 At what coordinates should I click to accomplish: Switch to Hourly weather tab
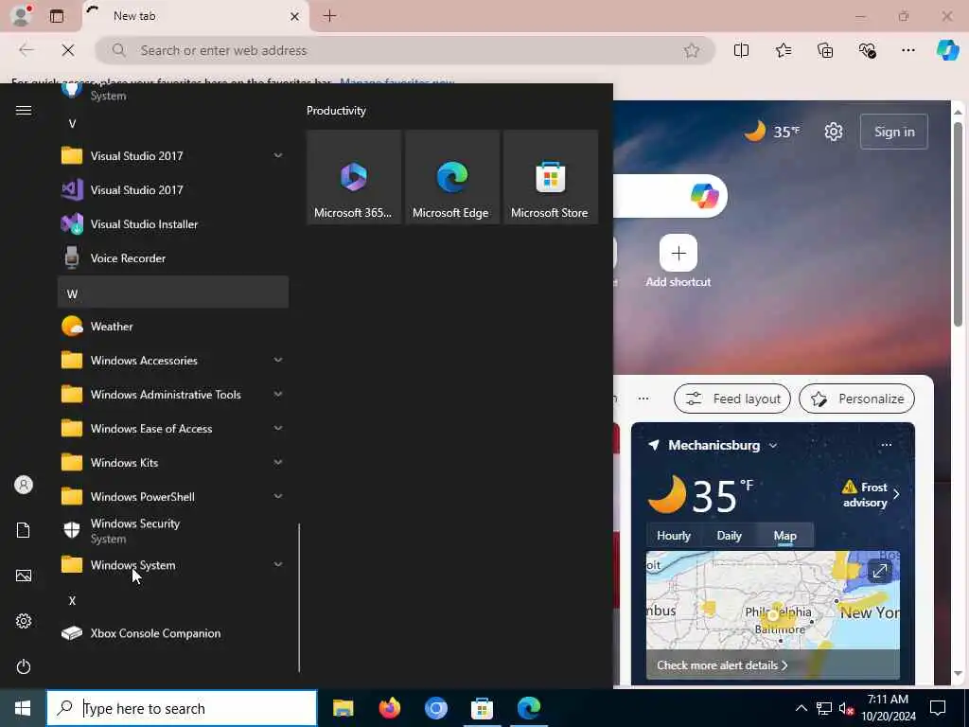(x=673, y=536)
